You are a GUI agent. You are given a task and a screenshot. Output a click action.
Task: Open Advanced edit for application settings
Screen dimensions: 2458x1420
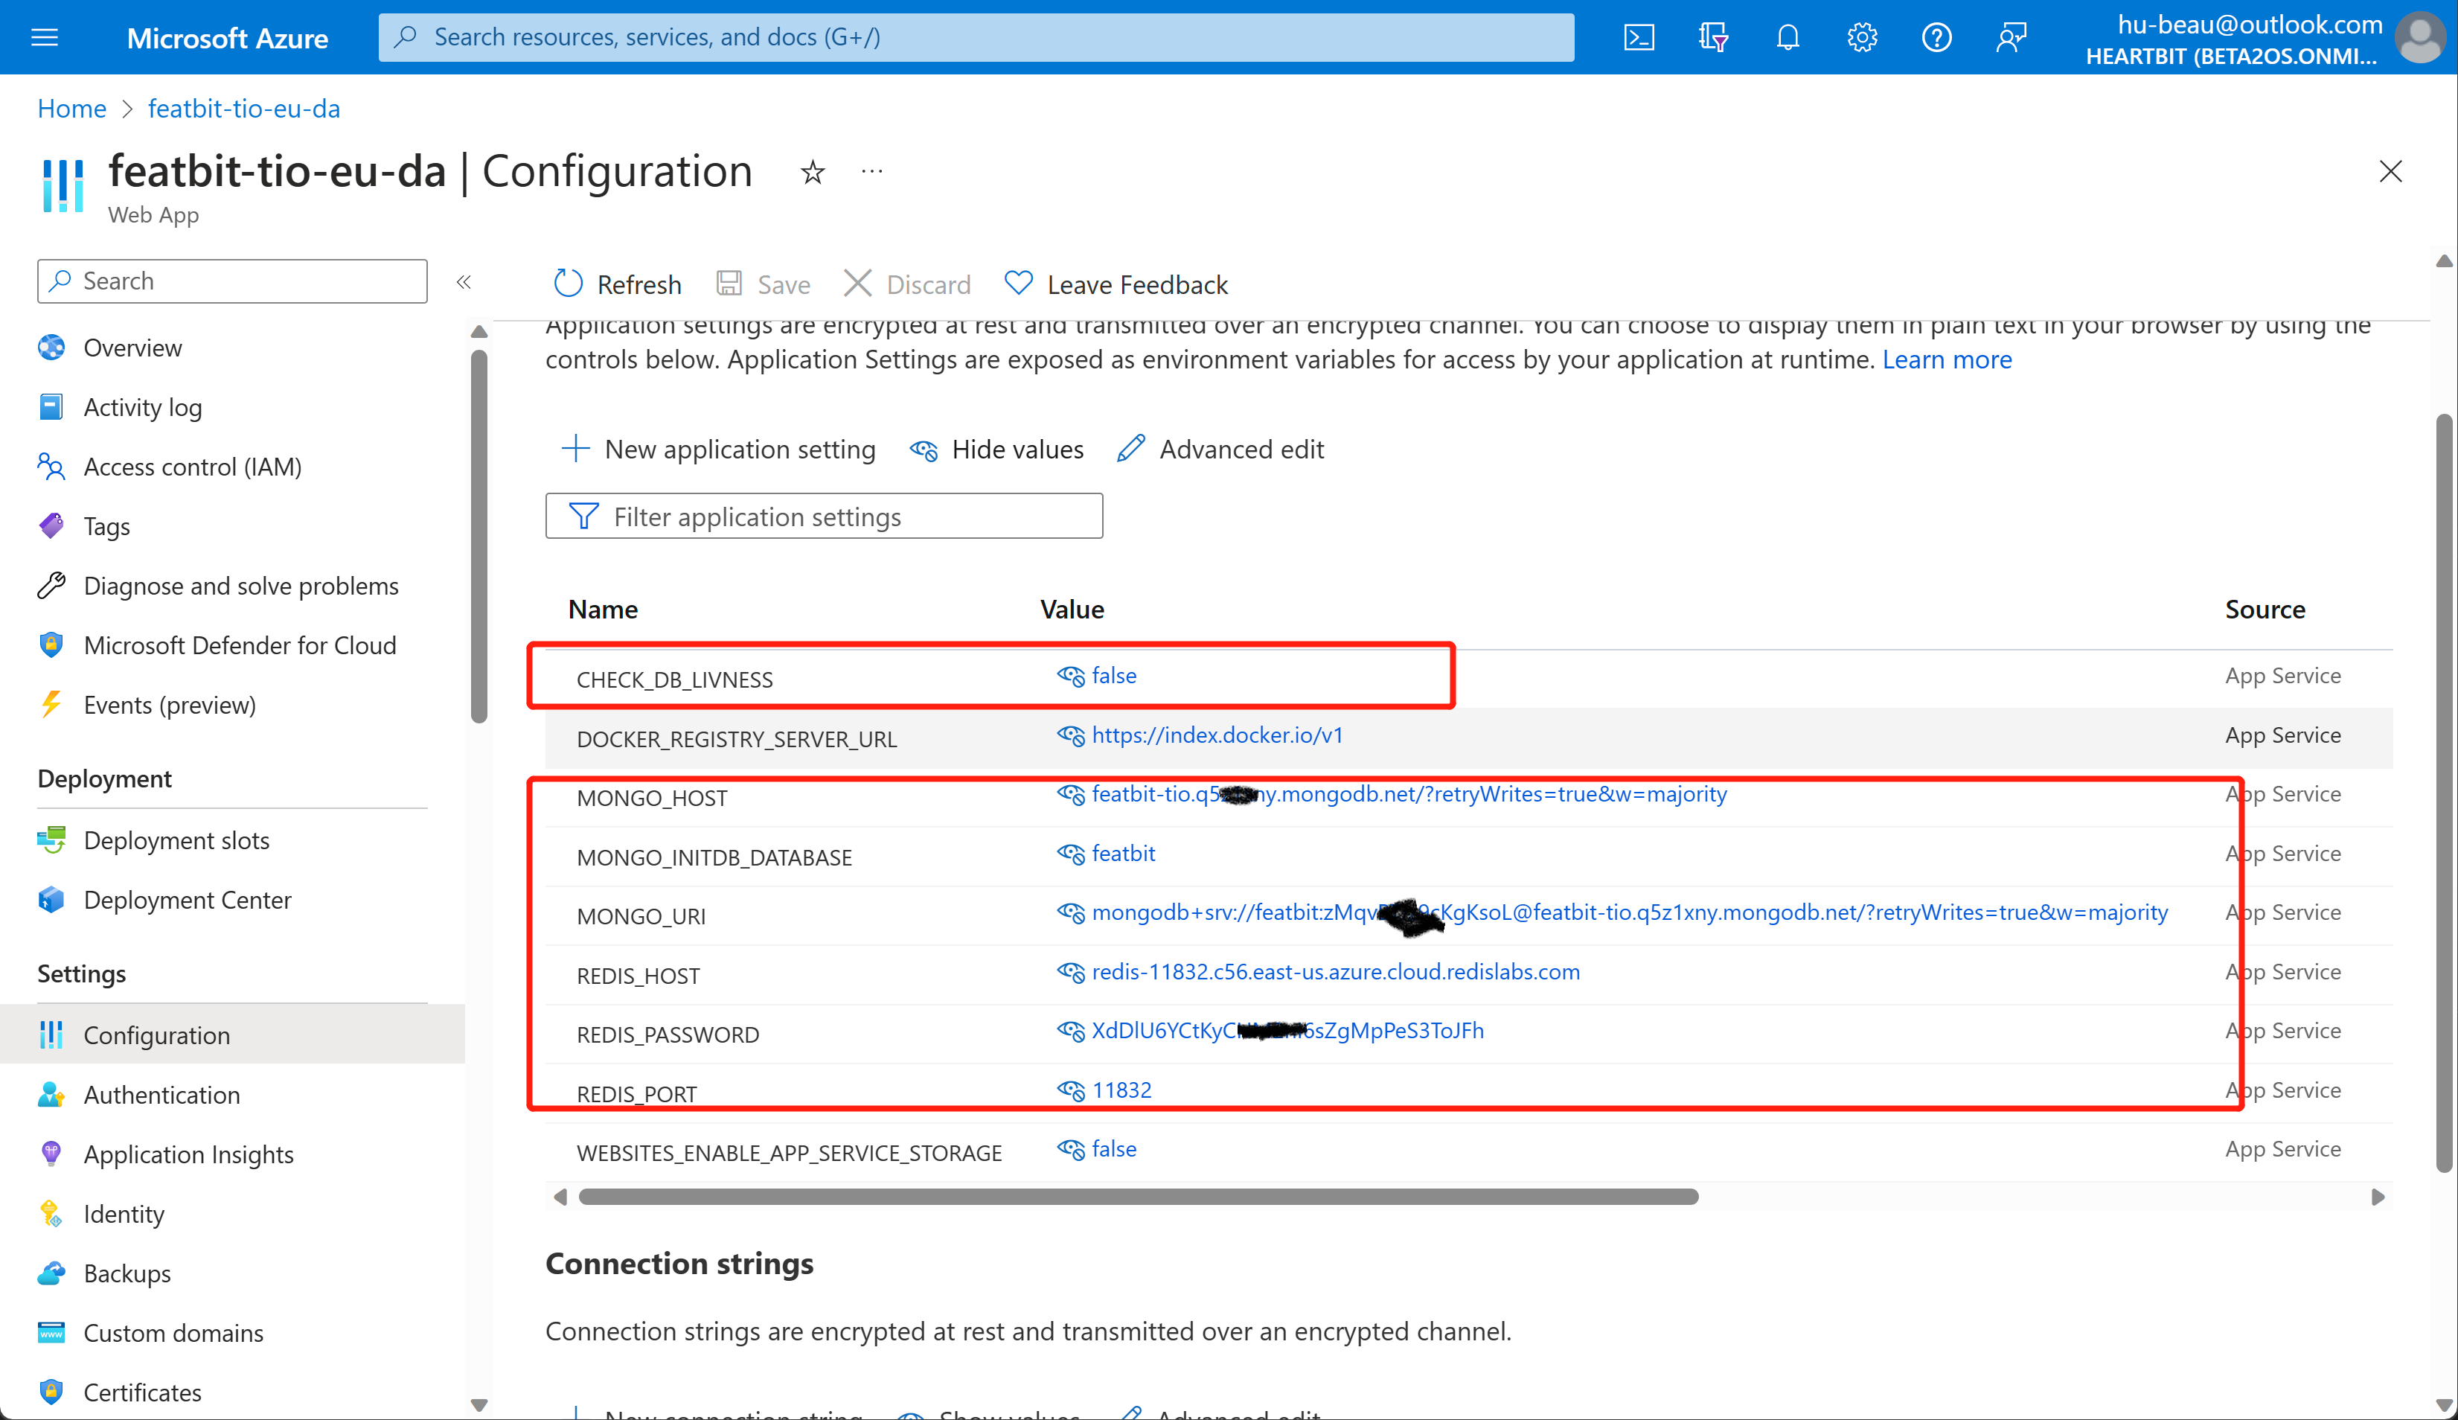pos(1220,449)
